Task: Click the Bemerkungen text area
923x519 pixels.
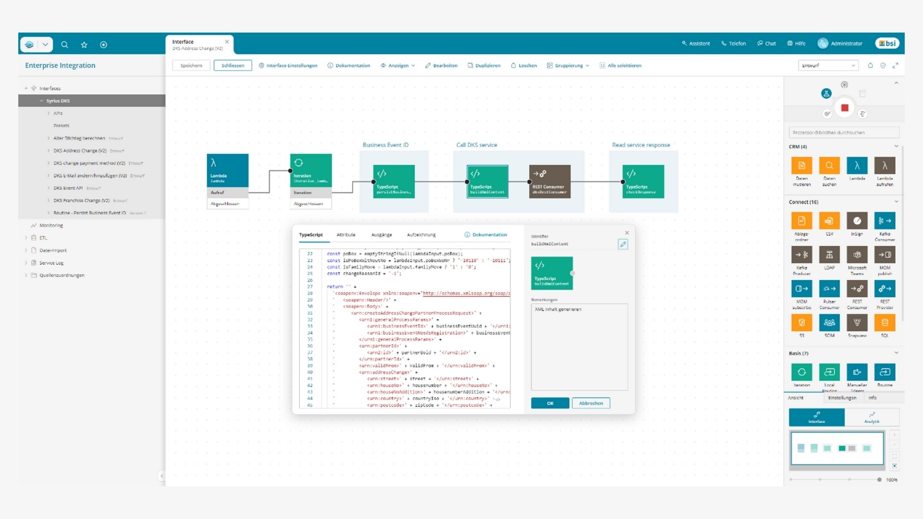Action: click(x=579, y=347)
